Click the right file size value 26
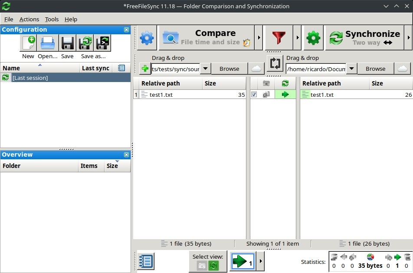 tap(409, 95)
